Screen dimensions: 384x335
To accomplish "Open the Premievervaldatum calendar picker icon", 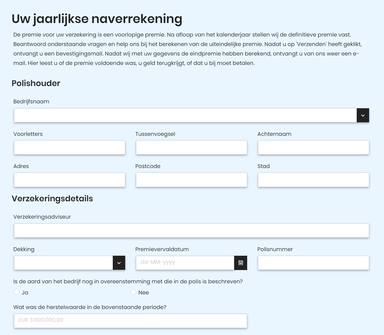I will point(240,263).
